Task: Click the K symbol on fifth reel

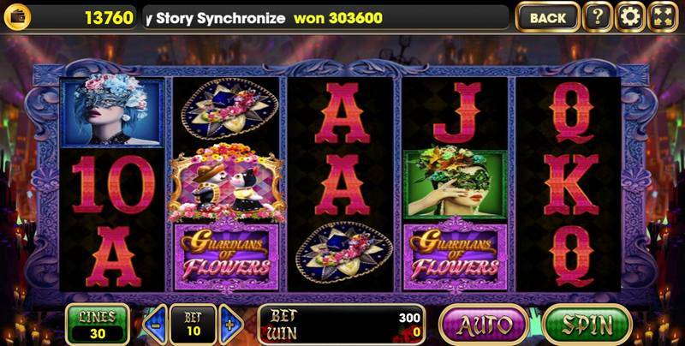Action: 571,185
